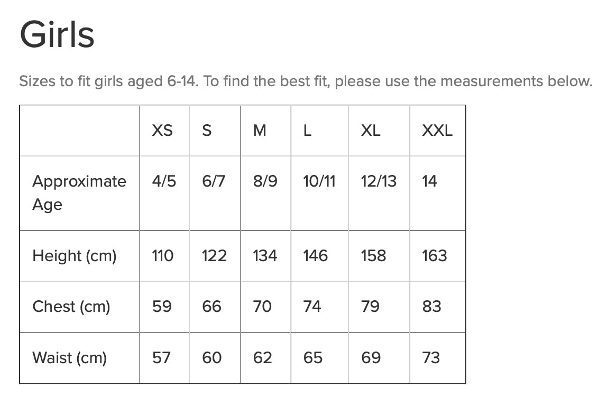
Task: Click the waist measurement 65
Action: point(313,358)
